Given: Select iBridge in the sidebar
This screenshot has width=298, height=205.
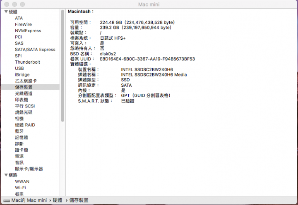Looking at the screenshot, I should click(x=22, y=74).
